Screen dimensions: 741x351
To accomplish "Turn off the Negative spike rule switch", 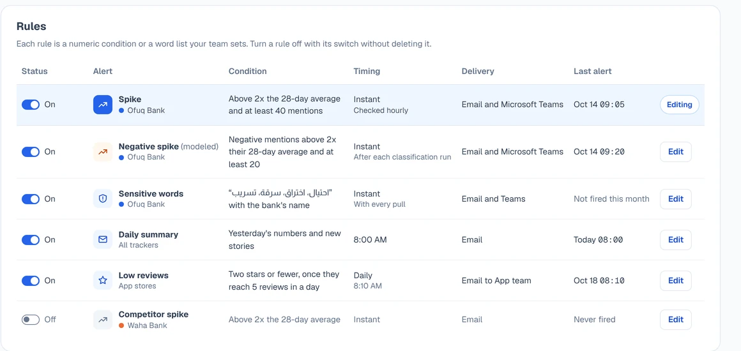I will [31, 152].
